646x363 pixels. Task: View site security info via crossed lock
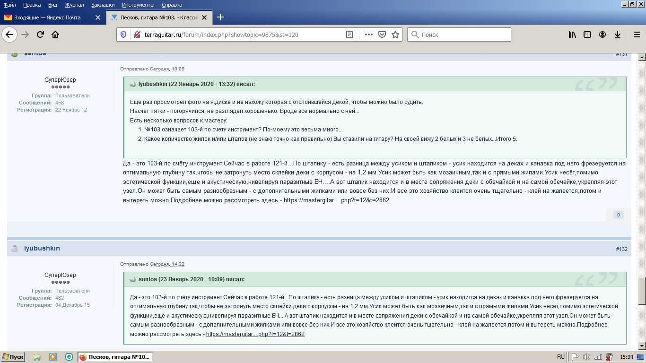click(x=137, y=35)
